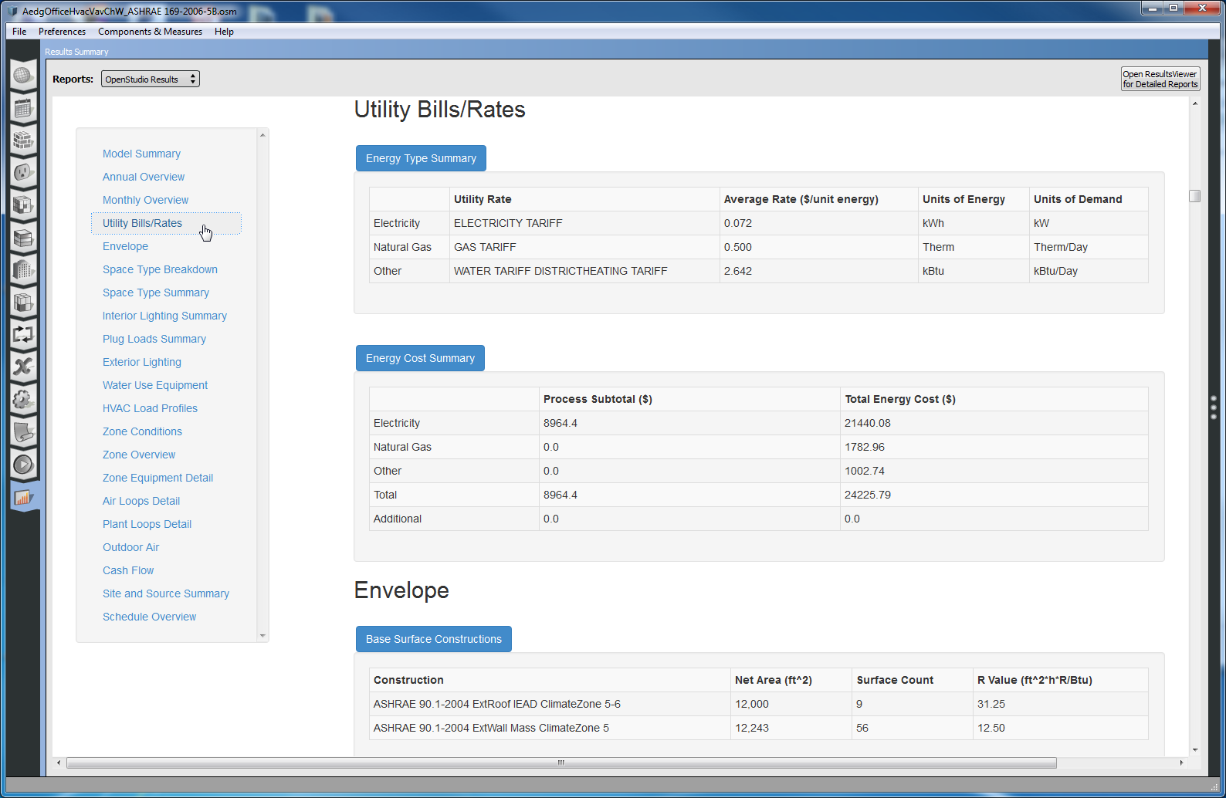Open the File menu

click(x=19, y=32)
